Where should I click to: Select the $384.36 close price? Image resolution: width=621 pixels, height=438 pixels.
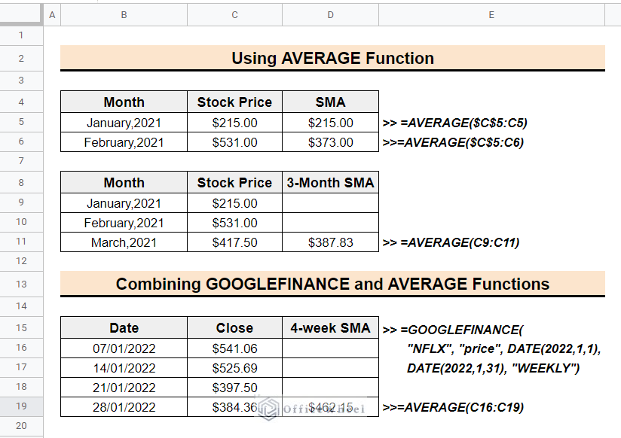coord(235,407)
